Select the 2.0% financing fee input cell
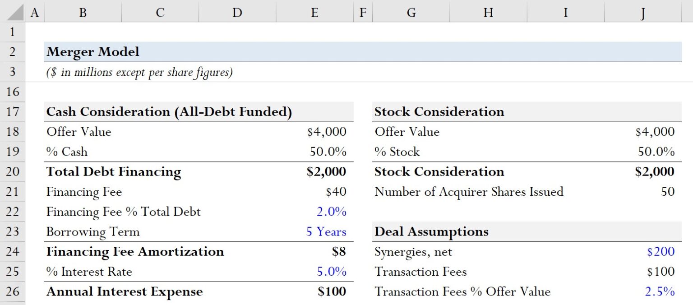The image size is (693, 305). tap(314, 212)
